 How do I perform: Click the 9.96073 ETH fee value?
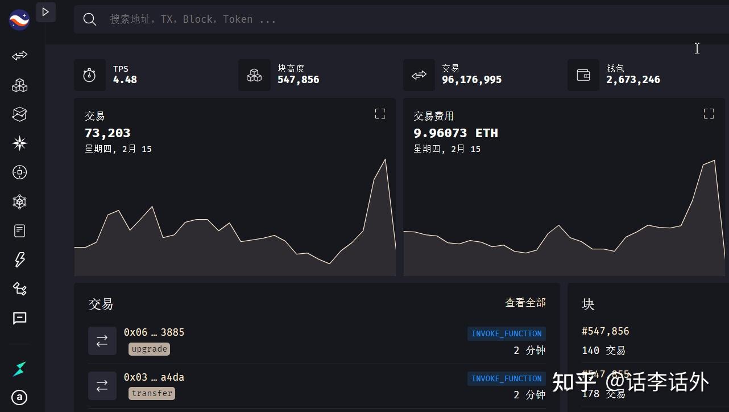point(455,133)
